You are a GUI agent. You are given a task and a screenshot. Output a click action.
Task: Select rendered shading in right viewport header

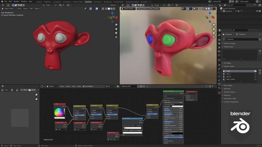[212, 9]
